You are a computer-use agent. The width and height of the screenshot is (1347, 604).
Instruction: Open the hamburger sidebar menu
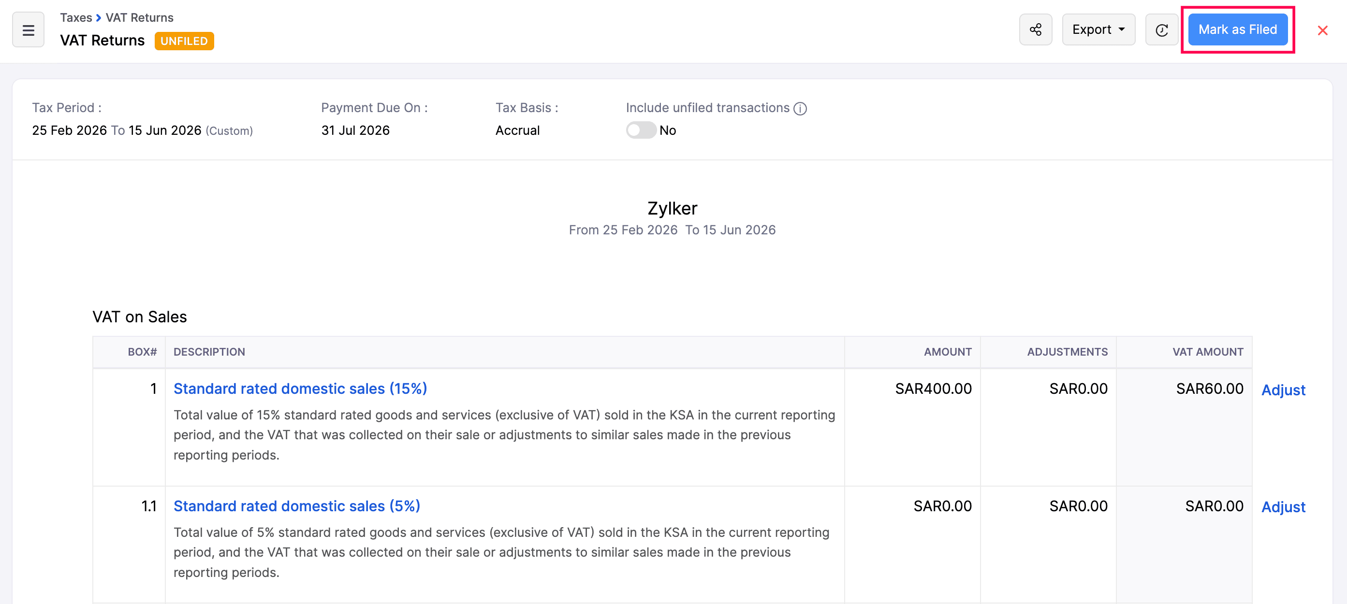pyautogui.click(x=28, y=30)
